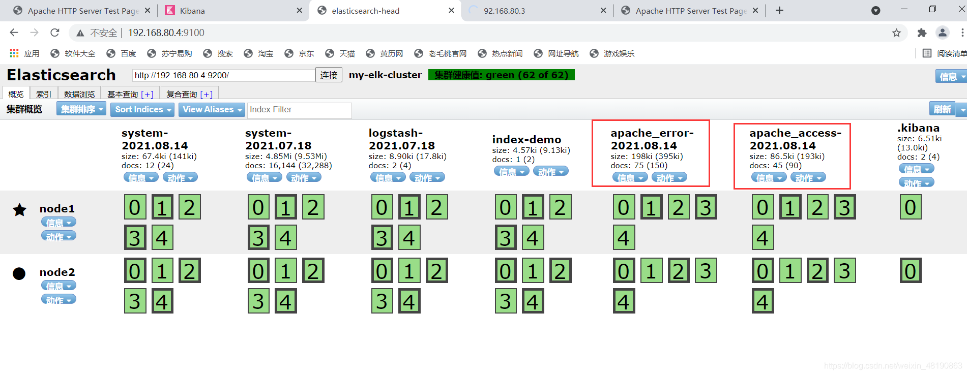Focus the Elasticsearch URL connection field
The width and height of the screenshot is (967, 375).
224,75
